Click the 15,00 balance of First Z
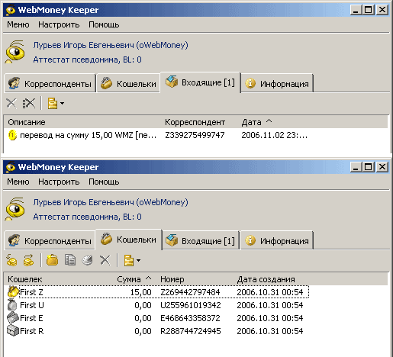Image resolution: width=393 pixels, height=357 pixels. (x=141, y=292)
